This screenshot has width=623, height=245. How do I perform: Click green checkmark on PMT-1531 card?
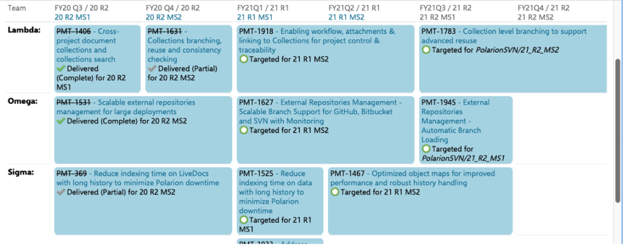61,121
